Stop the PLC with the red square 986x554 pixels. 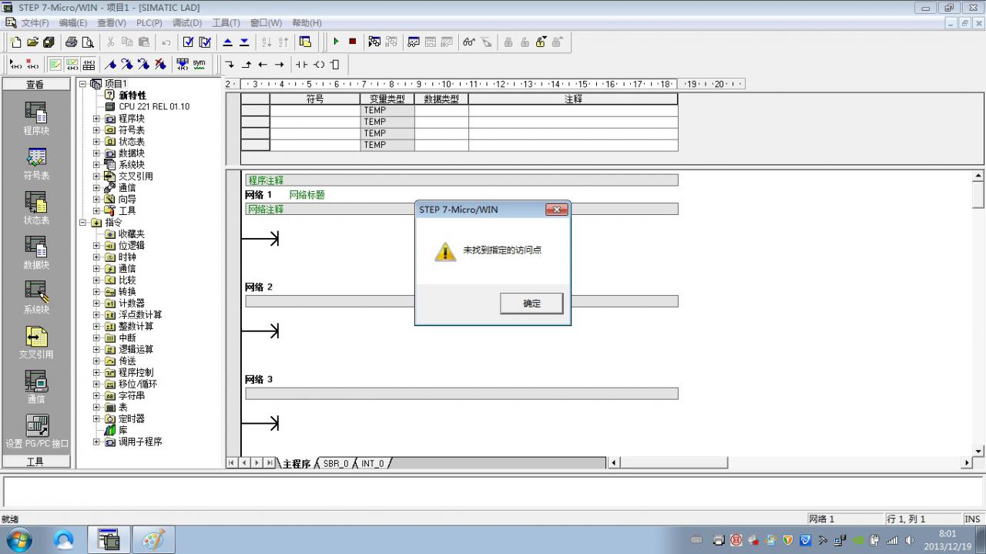353,42
